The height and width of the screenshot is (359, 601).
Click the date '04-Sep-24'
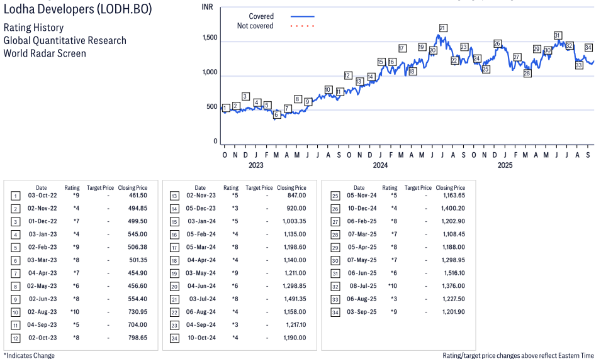point(201,325)
